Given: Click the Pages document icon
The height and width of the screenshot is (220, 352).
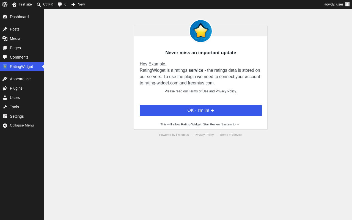Looking at the screenshot, I should click(5, 48).
